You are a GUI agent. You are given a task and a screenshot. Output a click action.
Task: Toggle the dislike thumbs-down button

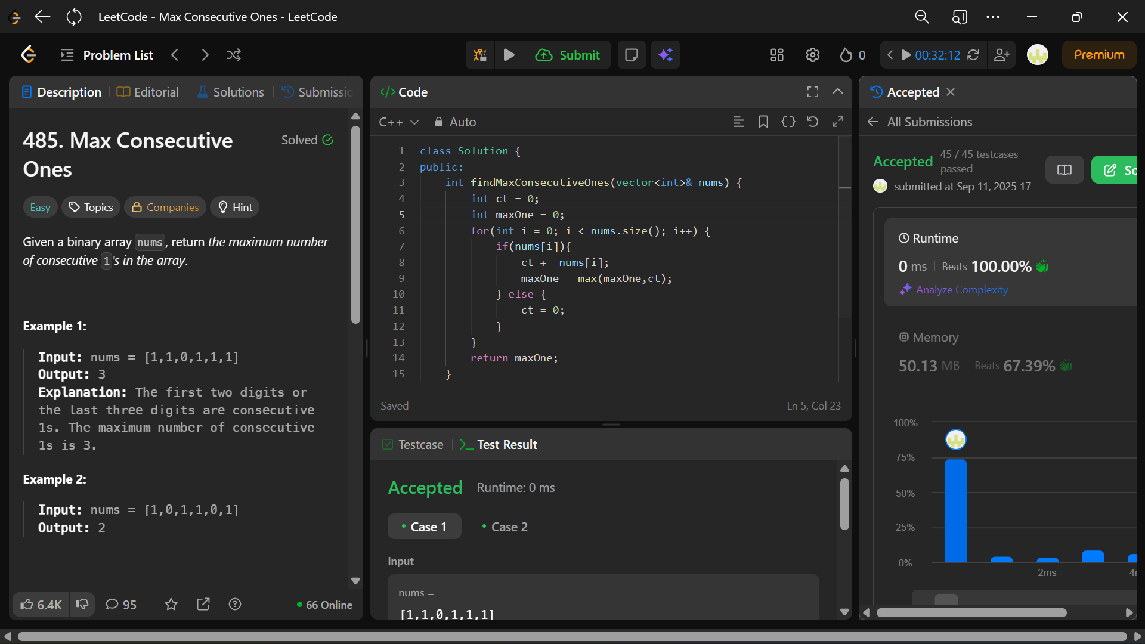pos(82,605)
